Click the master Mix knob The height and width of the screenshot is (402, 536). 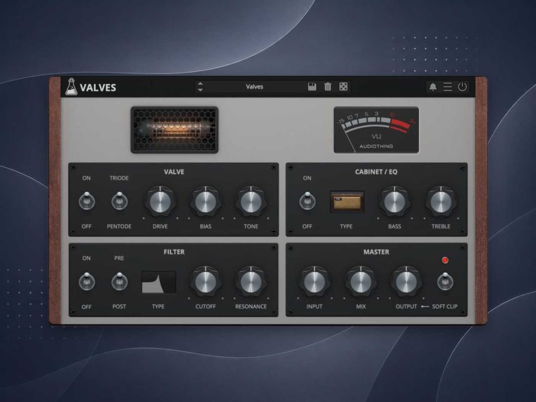coord(361,282)
